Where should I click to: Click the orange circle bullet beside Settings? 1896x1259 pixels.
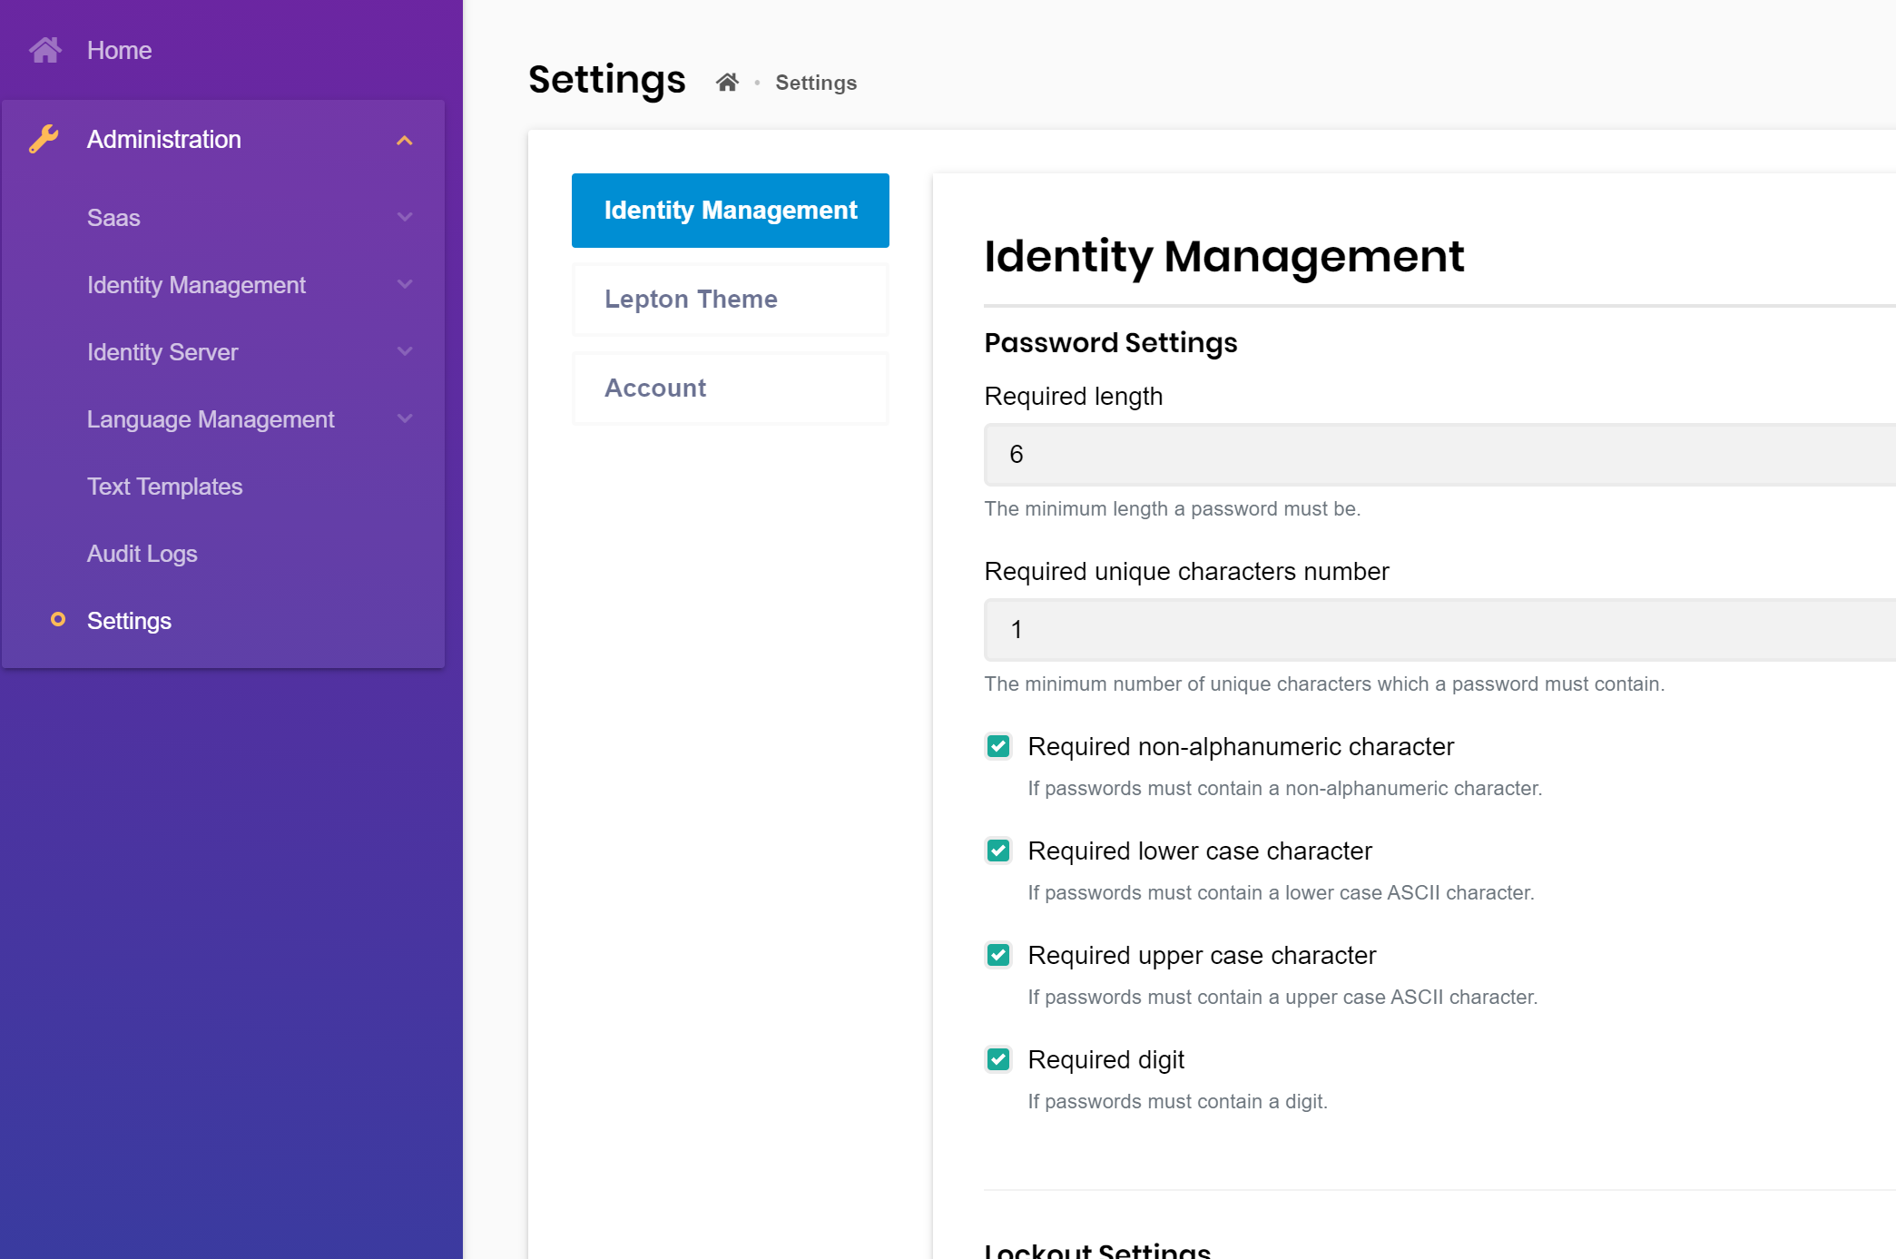(x=58, y=620)
